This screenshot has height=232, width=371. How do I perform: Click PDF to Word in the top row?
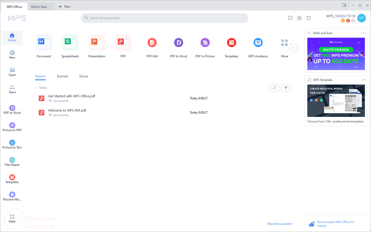[179, 46]
